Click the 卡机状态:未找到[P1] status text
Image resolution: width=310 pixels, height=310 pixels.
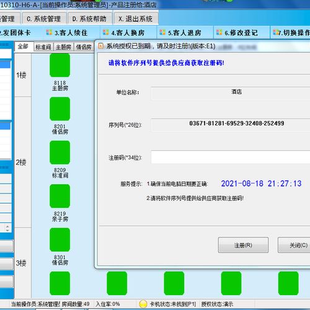click(x=173, y=304)
